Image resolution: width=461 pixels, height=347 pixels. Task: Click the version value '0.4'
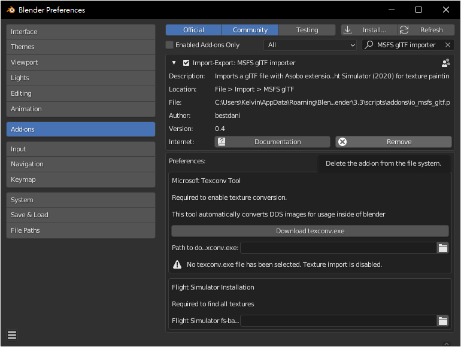click(220, 129)
